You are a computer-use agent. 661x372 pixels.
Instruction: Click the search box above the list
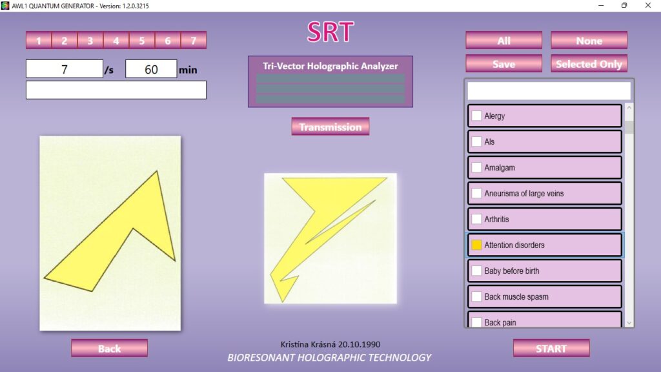[549, 90]
